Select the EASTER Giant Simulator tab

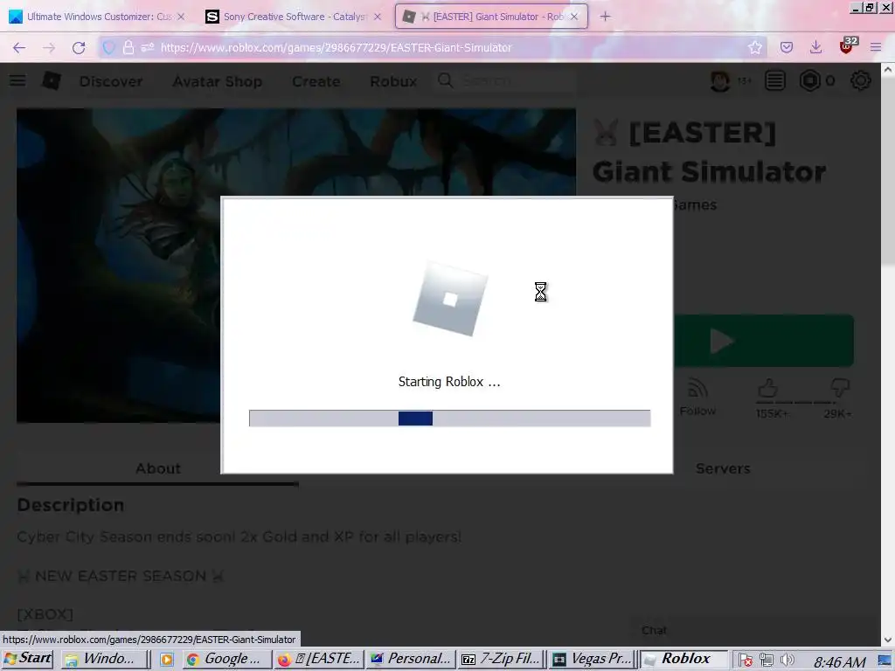coord(491,17)
